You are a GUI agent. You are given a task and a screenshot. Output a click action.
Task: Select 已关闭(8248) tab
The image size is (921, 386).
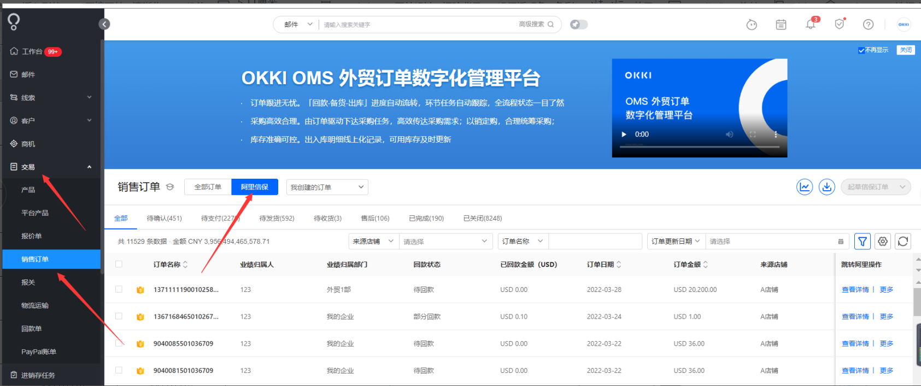point(483,218)
